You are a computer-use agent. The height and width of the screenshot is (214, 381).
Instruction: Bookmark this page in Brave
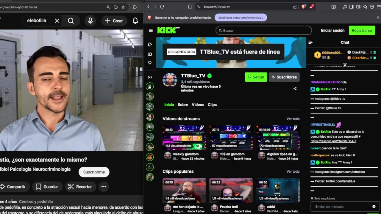(x=190, y=7)
